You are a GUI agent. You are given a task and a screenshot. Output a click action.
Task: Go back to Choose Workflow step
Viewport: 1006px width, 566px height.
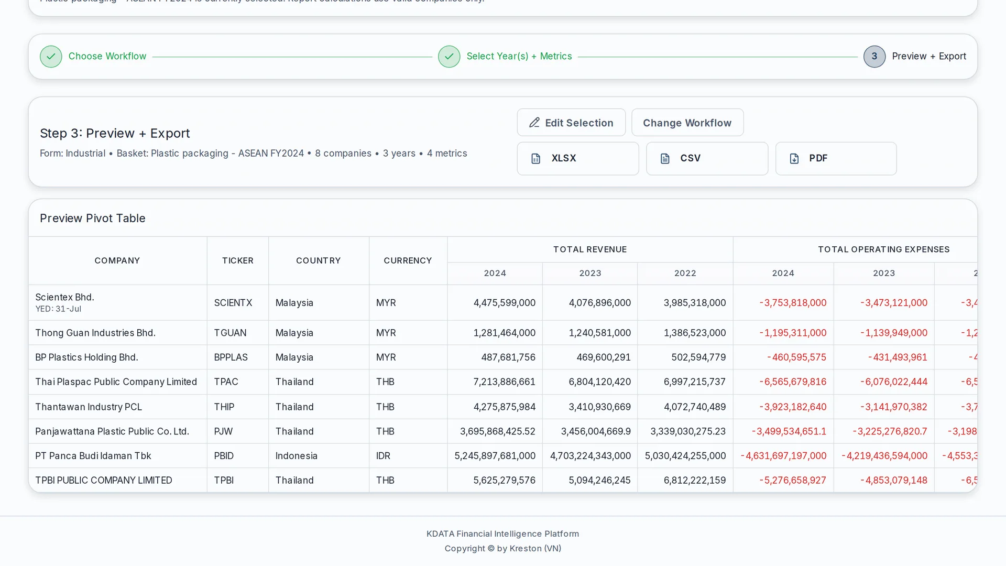107,56
